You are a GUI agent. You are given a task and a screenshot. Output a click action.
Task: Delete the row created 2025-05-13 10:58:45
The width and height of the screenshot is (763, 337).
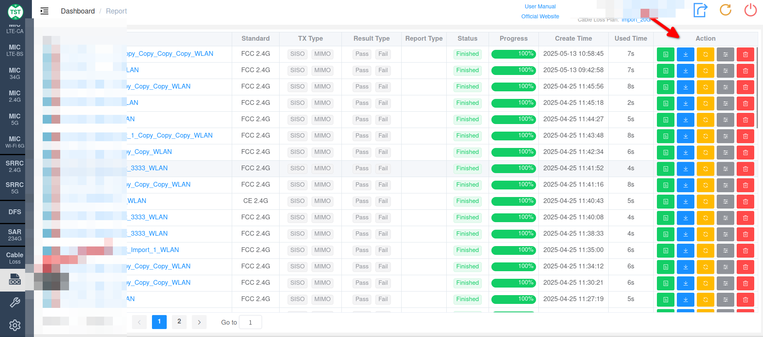[x=745, y=54]
